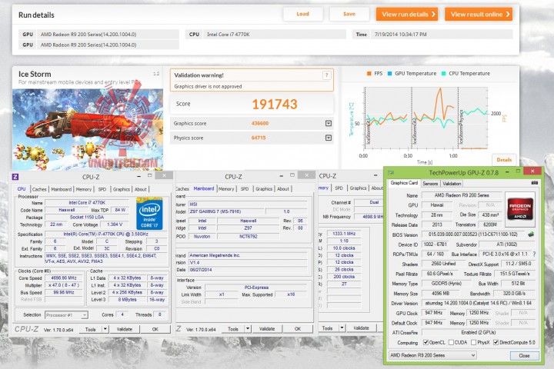Click the FPS and temperature graph

pyautogui.click(x=426, y=118)
